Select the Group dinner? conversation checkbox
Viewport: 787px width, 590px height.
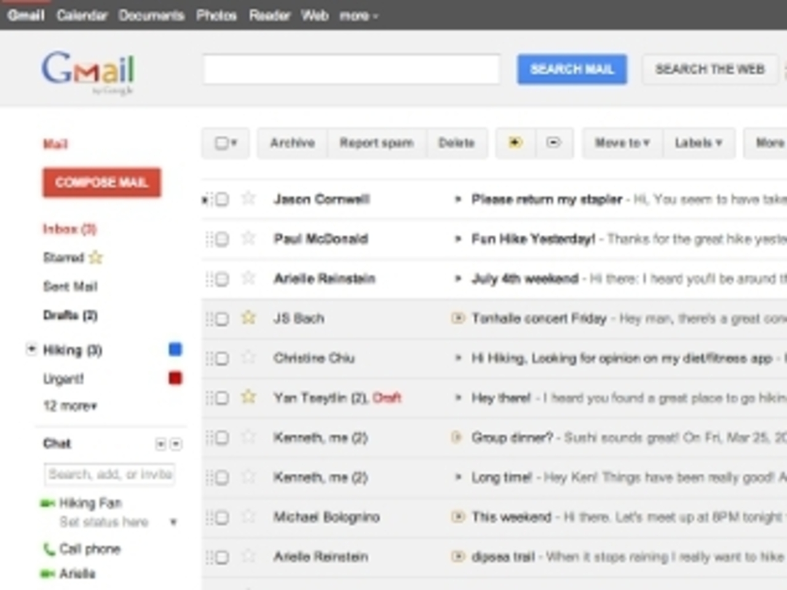point(222,438)
